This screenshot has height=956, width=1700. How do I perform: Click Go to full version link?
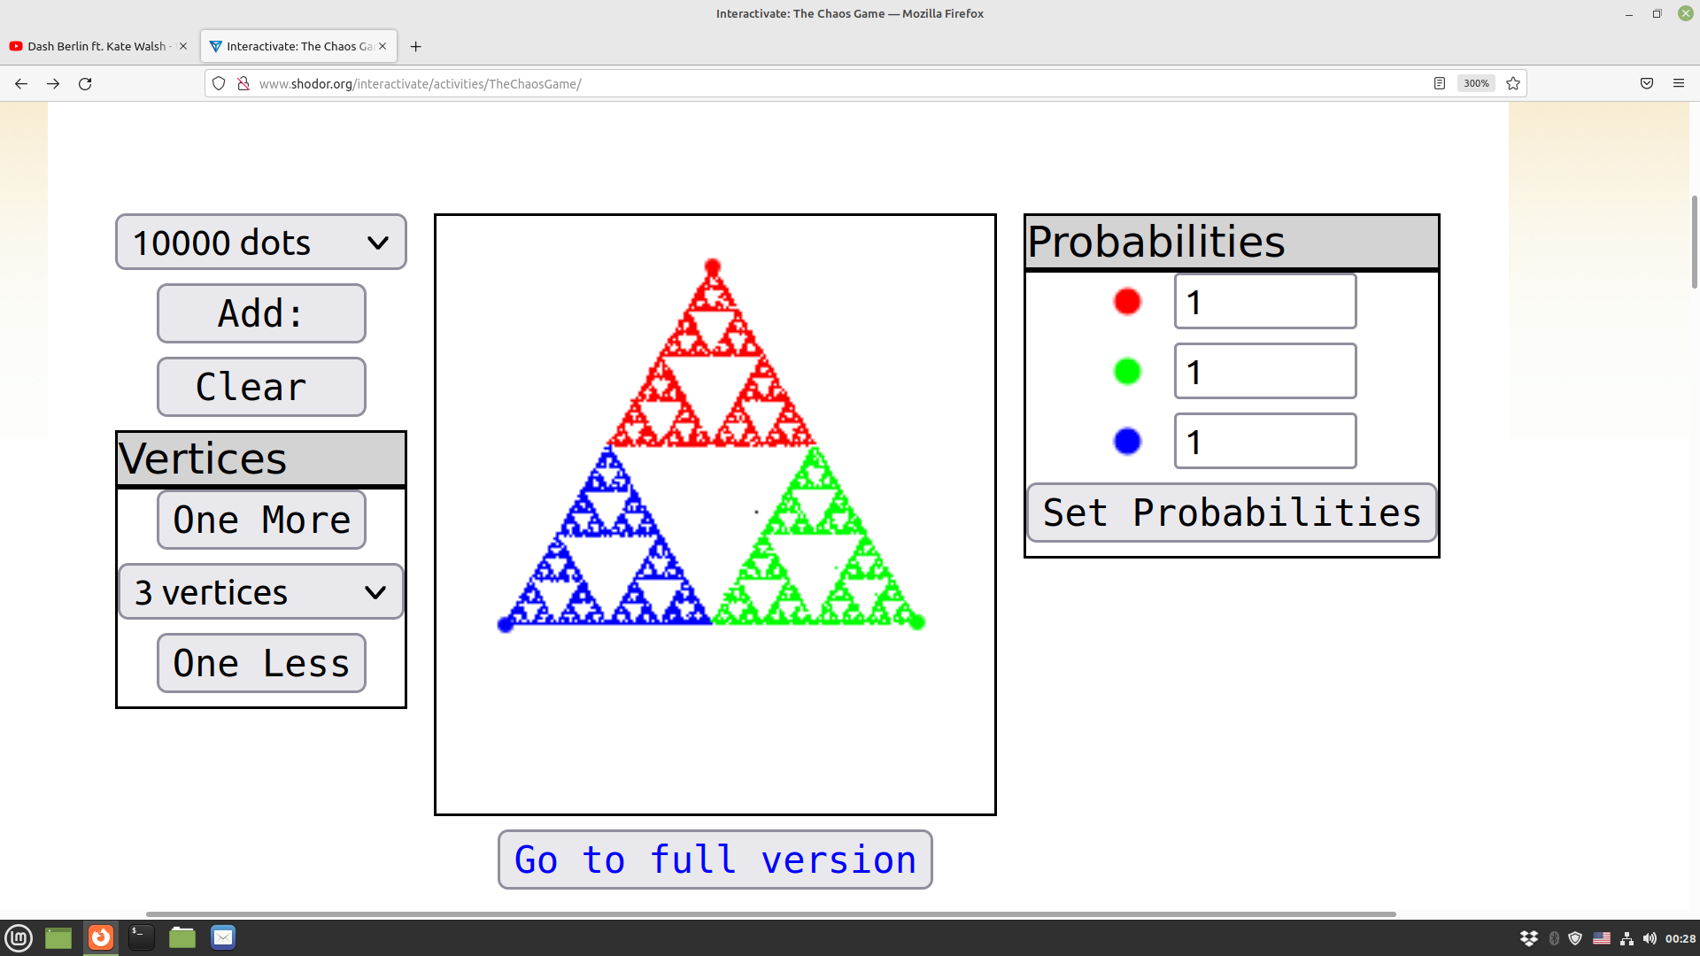715,860
